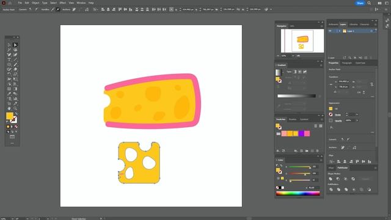The image size is (391, 220).
Task: Open Color panel flyout menu
Action: pos(321,160)
